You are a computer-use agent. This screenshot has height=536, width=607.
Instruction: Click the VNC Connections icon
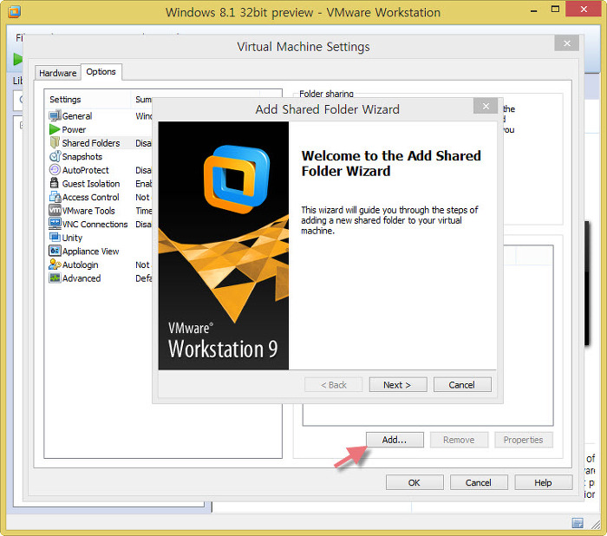pyautogui.click(x=55, y=225)
